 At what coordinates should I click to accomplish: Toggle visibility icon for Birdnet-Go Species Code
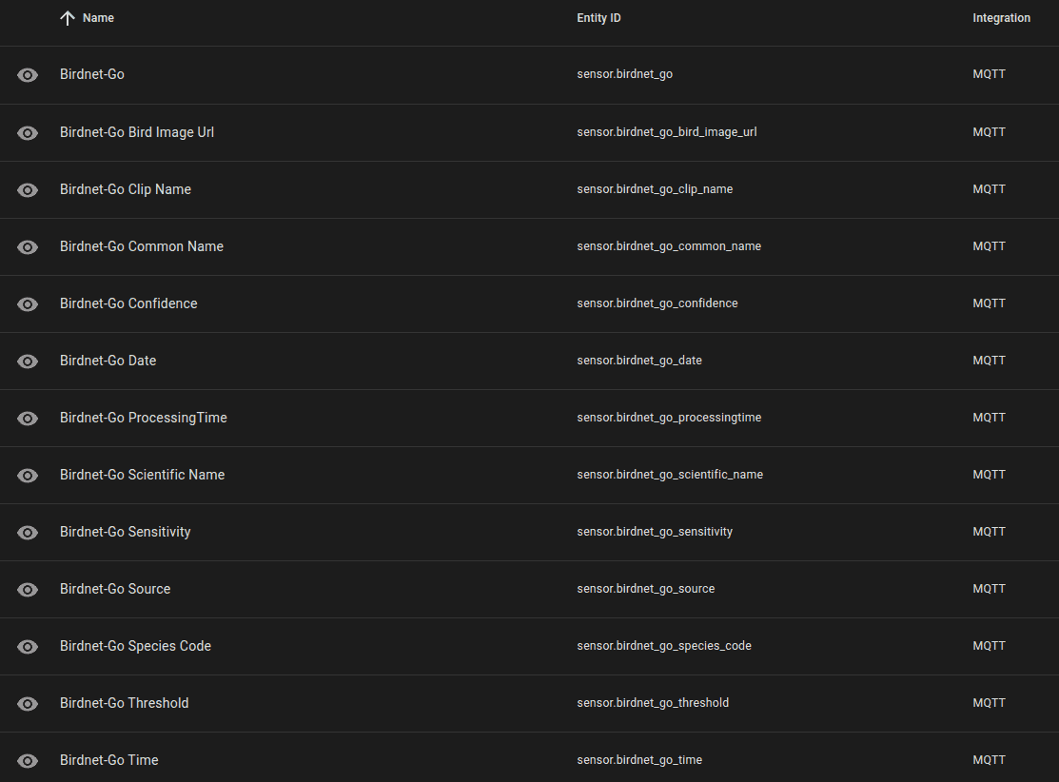tap(28, 646)
